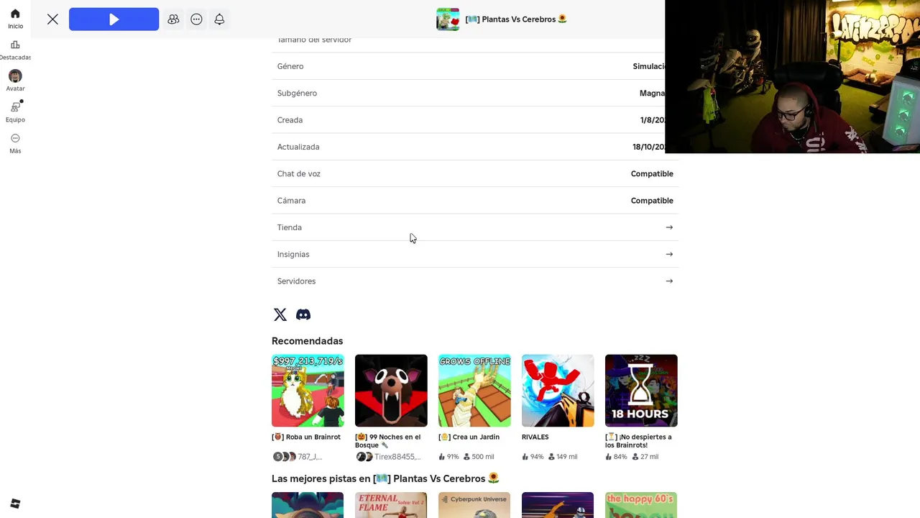Click the 99 Noches en el Bosque title
Image resolution: width=920 pixels, height=518 pixels.
388,441
